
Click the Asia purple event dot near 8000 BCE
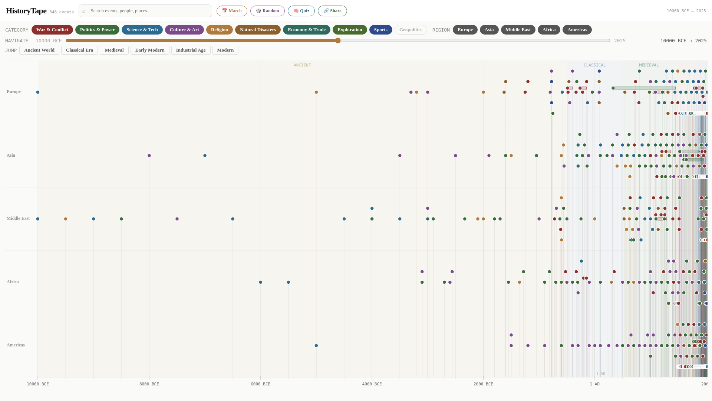(x=149, y=156)
